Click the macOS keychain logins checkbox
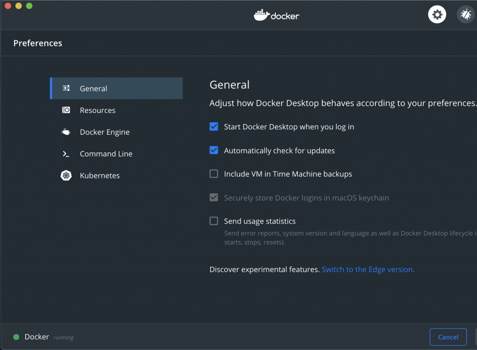 214,198
